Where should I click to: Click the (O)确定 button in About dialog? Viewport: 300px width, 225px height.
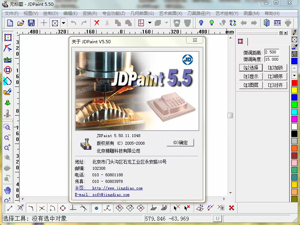(180, 143)
